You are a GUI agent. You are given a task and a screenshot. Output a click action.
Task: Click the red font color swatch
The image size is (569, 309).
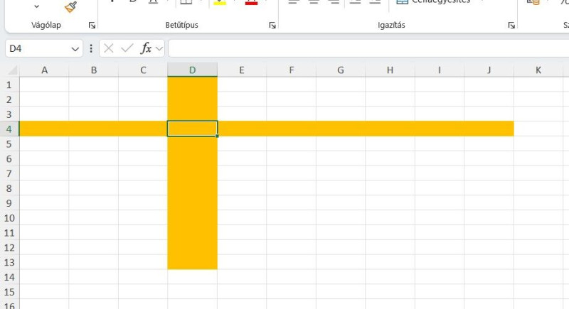pos(251,2)
